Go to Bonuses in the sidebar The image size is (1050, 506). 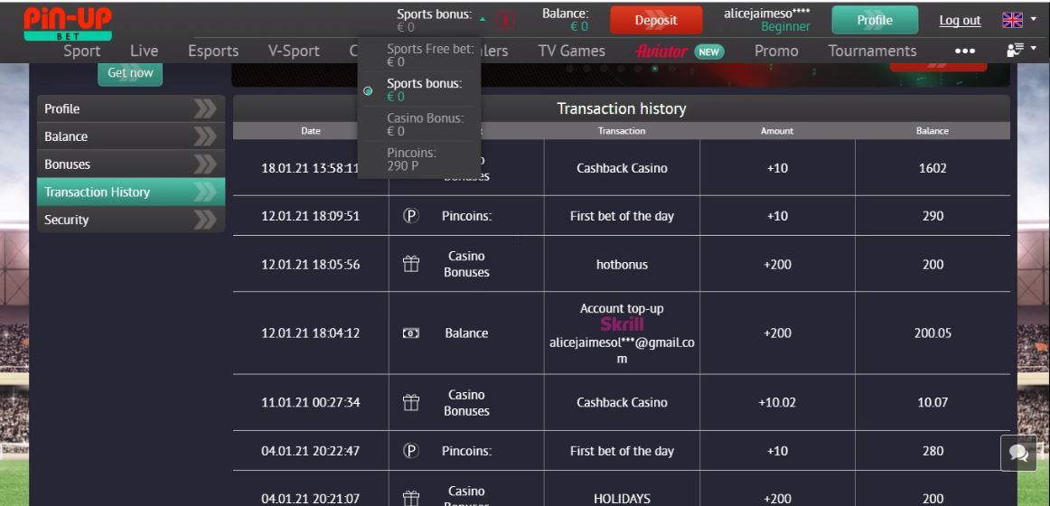point(130,164)
